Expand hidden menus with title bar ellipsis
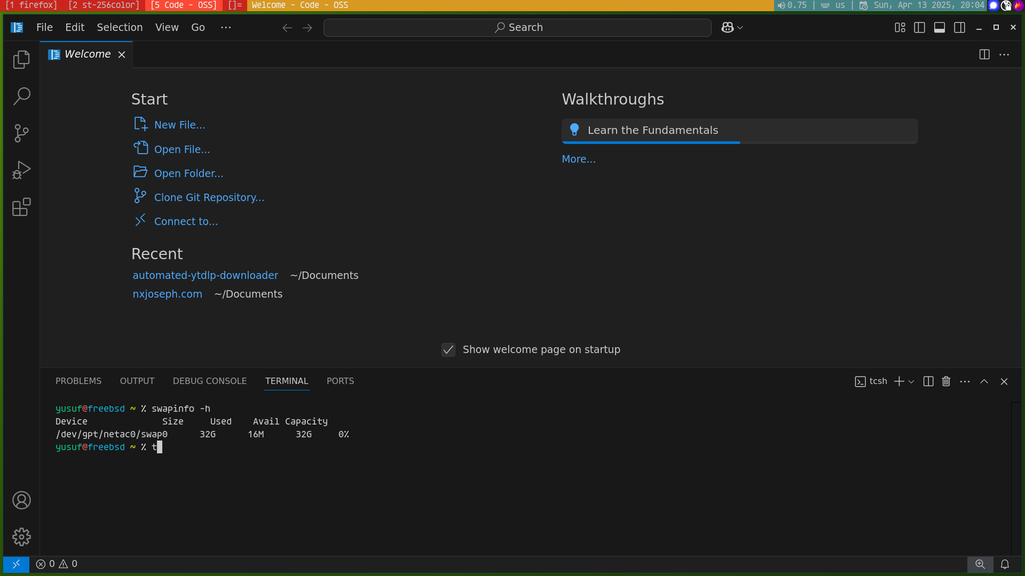This screenshot has width=1025, height=576. click(226, 27)
